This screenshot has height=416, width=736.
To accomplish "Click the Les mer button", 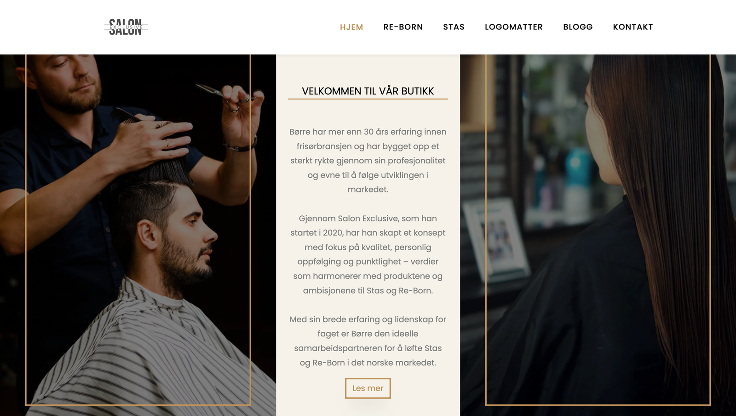I will (x=368, y=388).
